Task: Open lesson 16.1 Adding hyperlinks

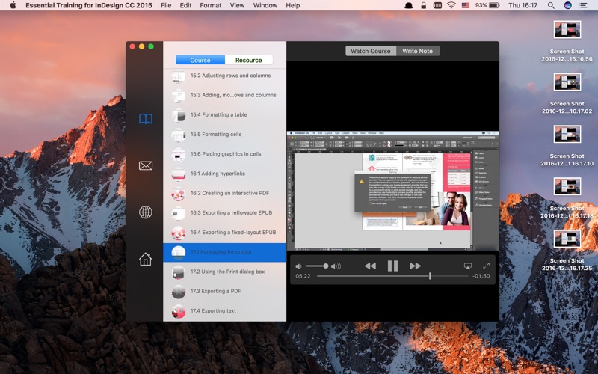Action: (225, 174)
